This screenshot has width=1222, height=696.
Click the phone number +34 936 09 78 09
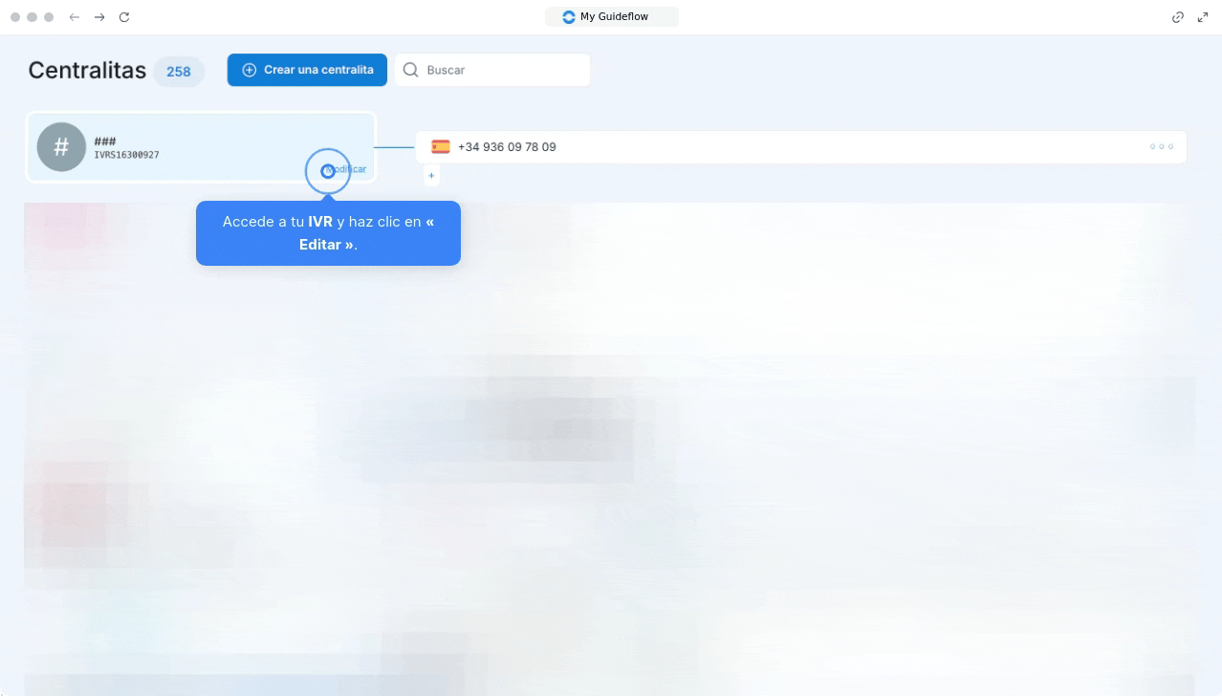pyautogui.click(x=507, y=147)
